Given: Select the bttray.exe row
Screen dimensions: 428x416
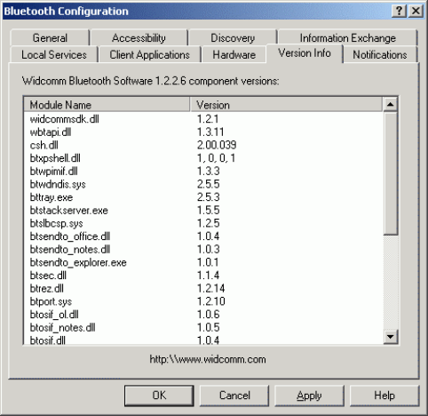Looking at the screenshot, I should point(203,197).
